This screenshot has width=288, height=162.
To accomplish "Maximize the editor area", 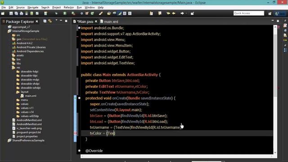I will tap(278, 21).
